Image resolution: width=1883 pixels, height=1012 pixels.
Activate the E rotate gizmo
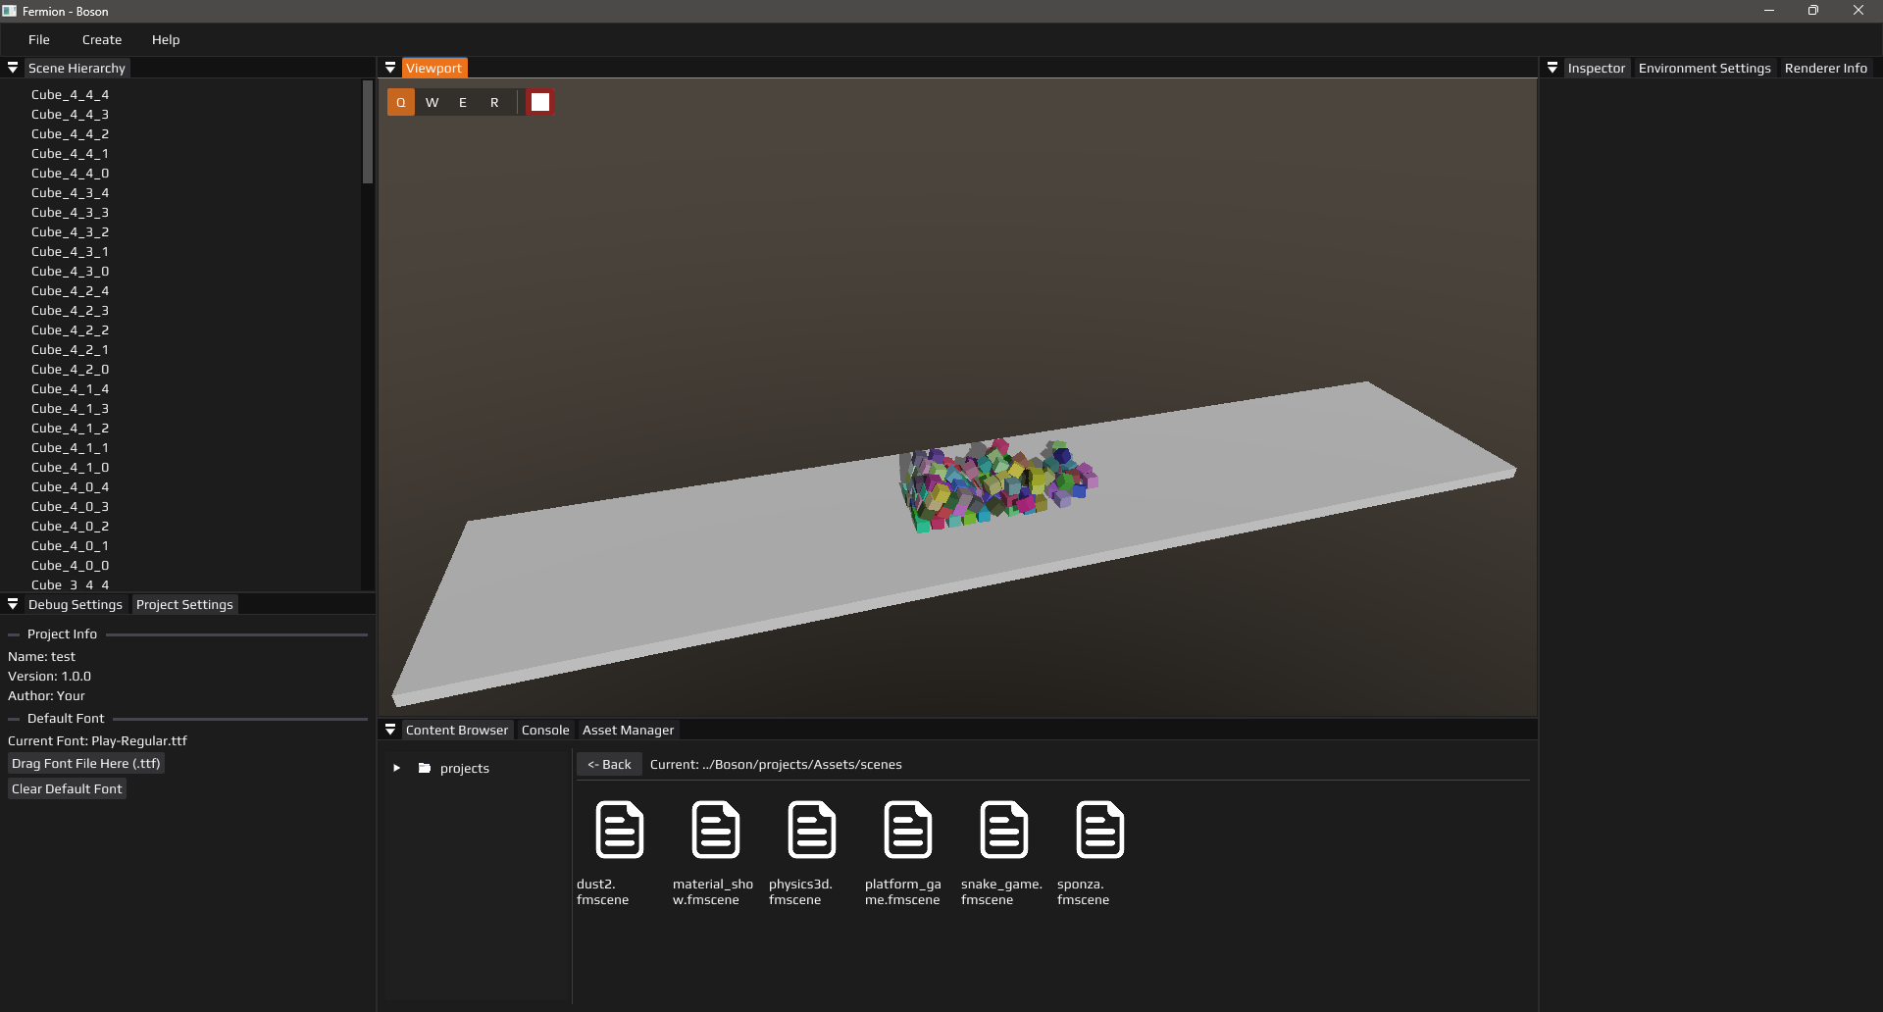(463, 102)
